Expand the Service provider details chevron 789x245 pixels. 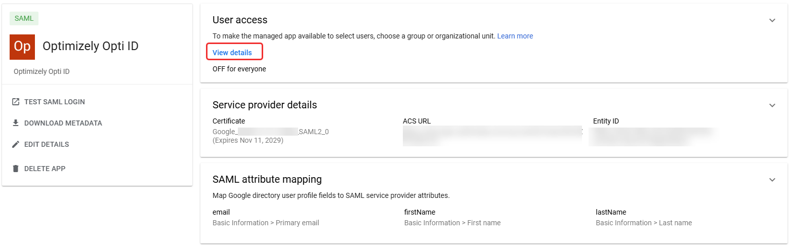pos(772,105)
